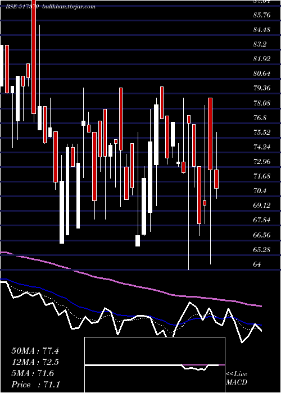Click the 76.8 price axis label
This screenshot has height=393, width=281.
260,118
